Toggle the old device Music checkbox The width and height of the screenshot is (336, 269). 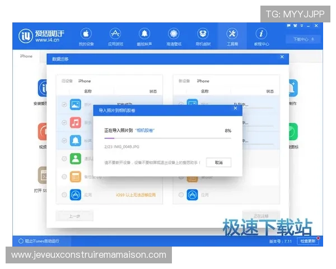(x=64, y=123)
